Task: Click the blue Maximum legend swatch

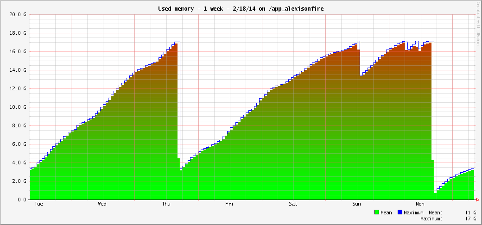Action: coord(400,212)
